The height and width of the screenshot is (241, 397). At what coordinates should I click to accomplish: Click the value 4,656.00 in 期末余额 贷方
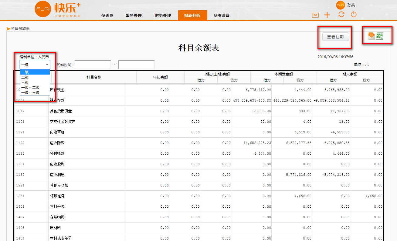point(374,196)
